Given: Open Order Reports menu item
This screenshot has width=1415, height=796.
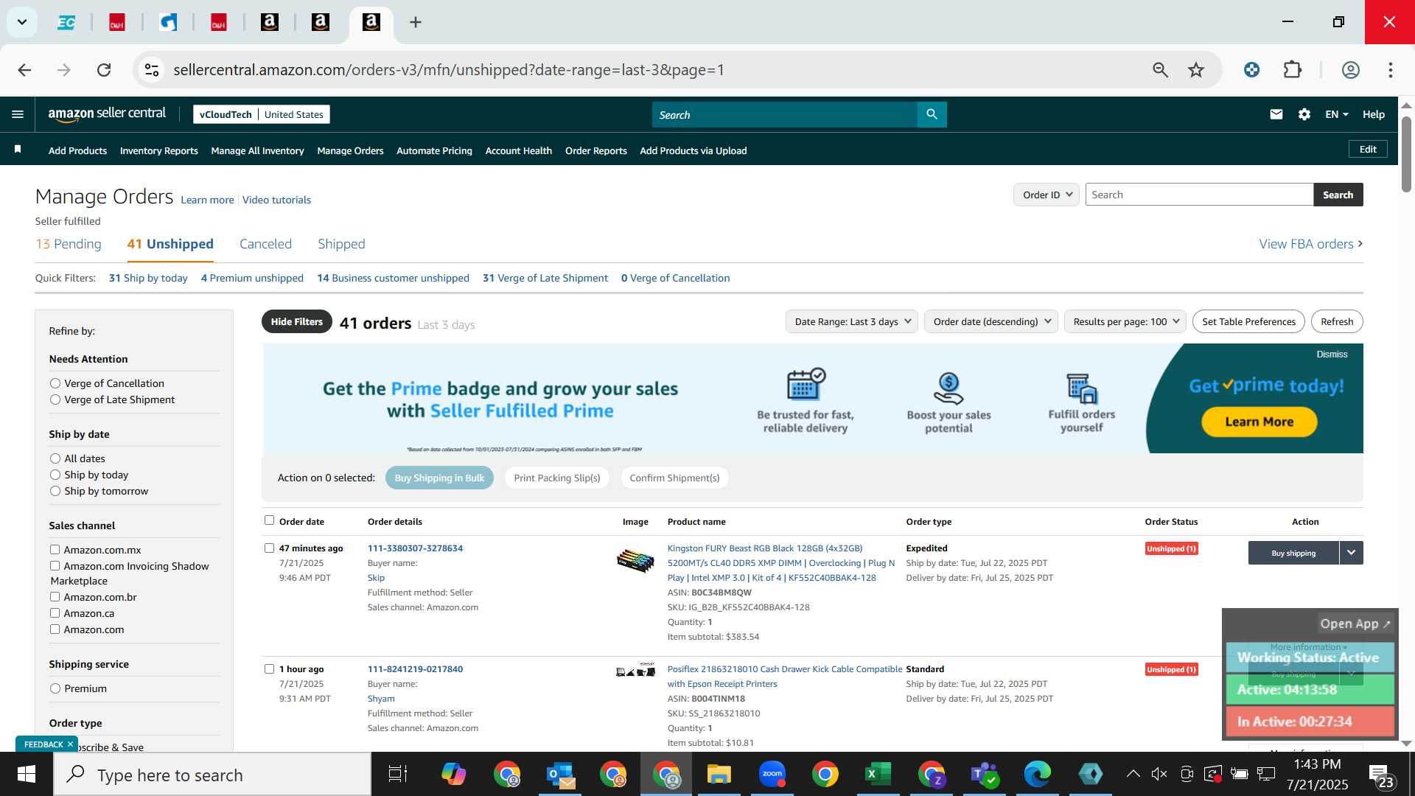Looking at the screenshot, I should [595, 150].
